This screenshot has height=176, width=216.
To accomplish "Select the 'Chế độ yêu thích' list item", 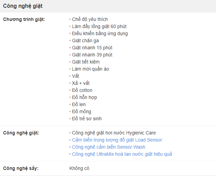I will coord(90,19).
